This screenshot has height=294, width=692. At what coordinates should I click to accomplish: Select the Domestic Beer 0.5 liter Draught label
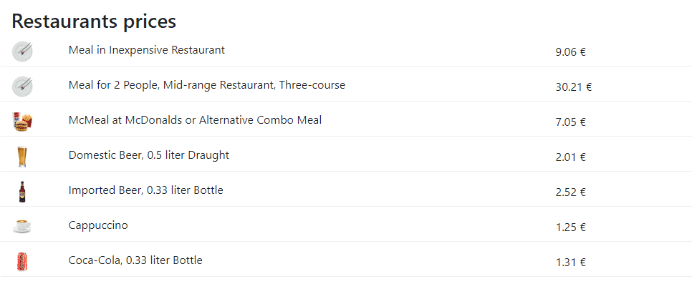click(149, 155)
